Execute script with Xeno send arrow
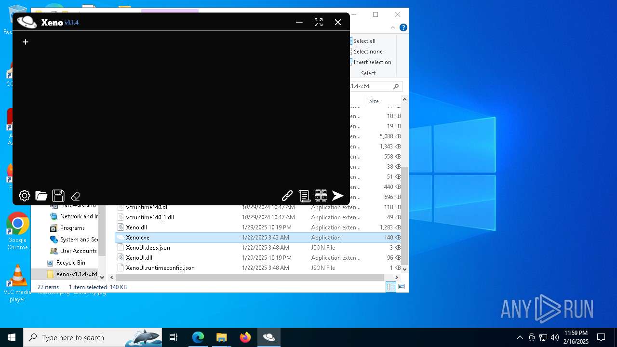Screen dimensions: 617x347 point(338,195)
